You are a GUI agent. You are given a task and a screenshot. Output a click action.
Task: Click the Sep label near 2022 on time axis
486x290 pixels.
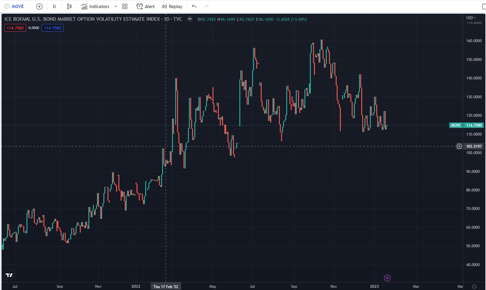pyautogui.click(x=294, y=286)
